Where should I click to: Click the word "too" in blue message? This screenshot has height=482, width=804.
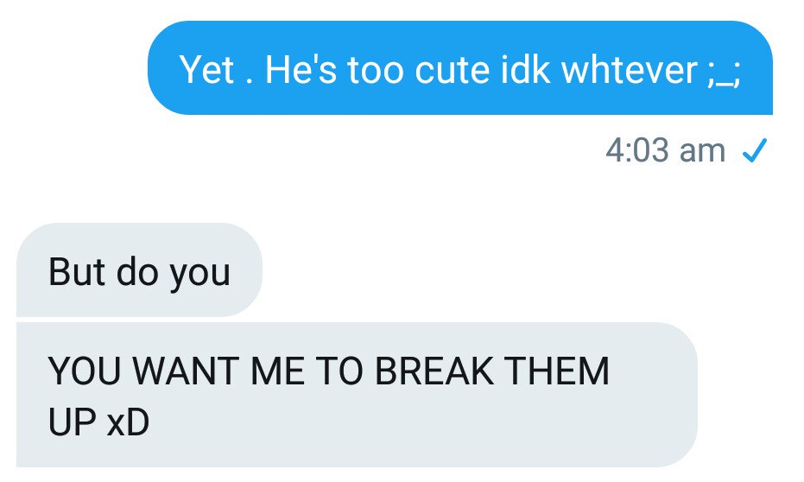click(x=376, y=70)
